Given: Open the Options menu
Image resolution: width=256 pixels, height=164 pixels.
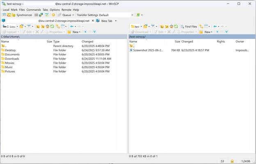Looking at the screenshot, I should 55,10.
